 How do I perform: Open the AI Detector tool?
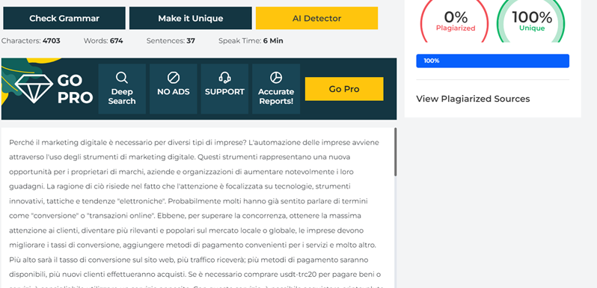(x=316, y=18)
